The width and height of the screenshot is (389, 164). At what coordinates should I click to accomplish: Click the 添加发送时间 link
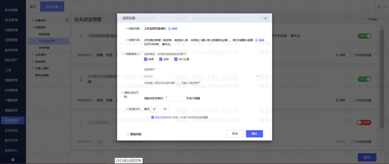(163, 117)
